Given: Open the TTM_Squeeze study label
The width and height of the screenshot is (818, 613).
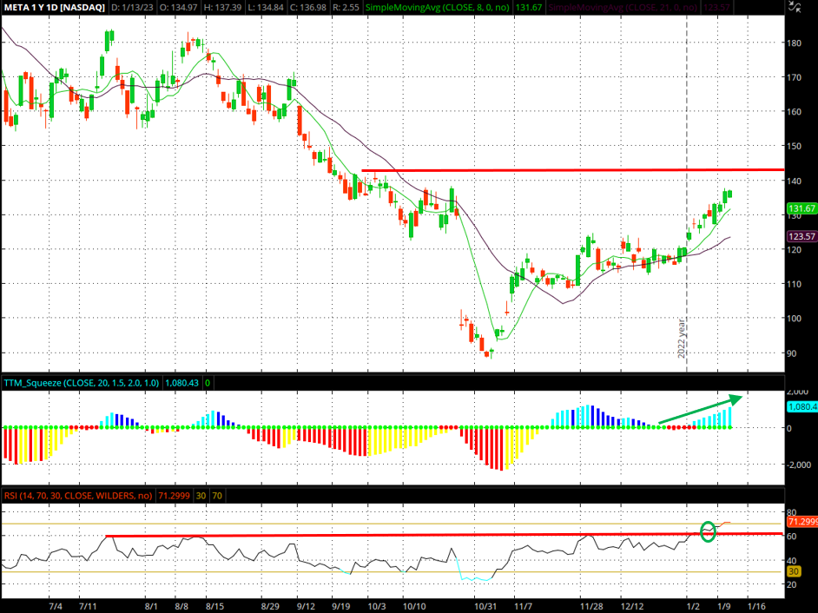Looking at the screenshot, I should [82, 383].
